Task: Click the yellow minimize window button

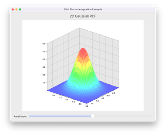Action: (x=16, y=10)
